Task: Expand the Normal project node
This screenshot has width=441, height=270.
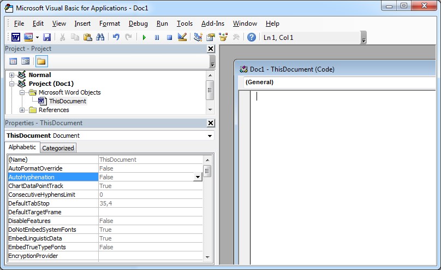Action: 11,75
